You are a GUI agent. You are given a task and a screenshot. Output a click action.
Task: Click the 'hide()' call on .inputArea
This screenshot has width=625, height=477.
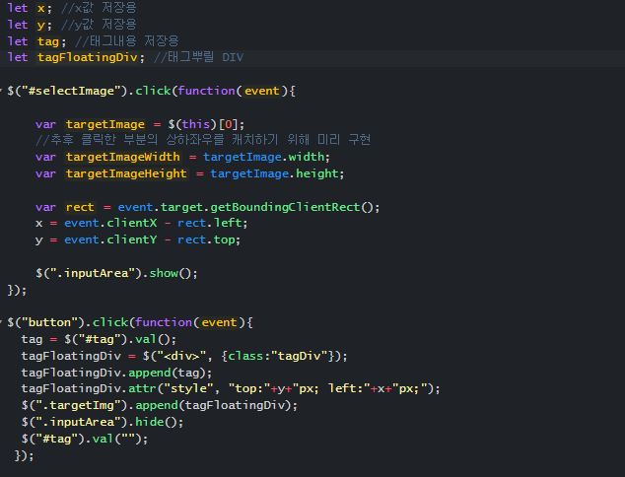[x=157, y=422]
